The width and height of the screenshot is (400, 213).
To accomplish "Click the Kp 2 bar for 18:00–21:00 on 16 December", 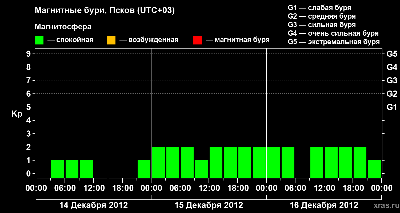I will [x=360, y=162].
